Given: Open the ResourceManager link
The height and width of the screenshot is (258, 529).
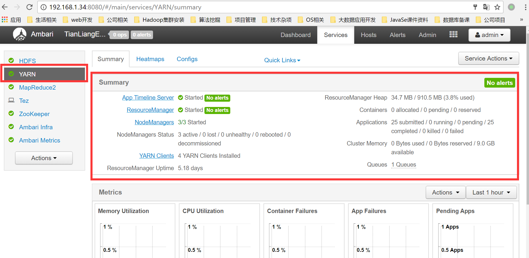Looking at the screenshot, I should pos(150,110).
